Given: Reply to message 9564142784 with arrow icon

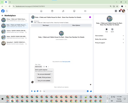Looking at the screenshot, I should [x=46, y=67].
